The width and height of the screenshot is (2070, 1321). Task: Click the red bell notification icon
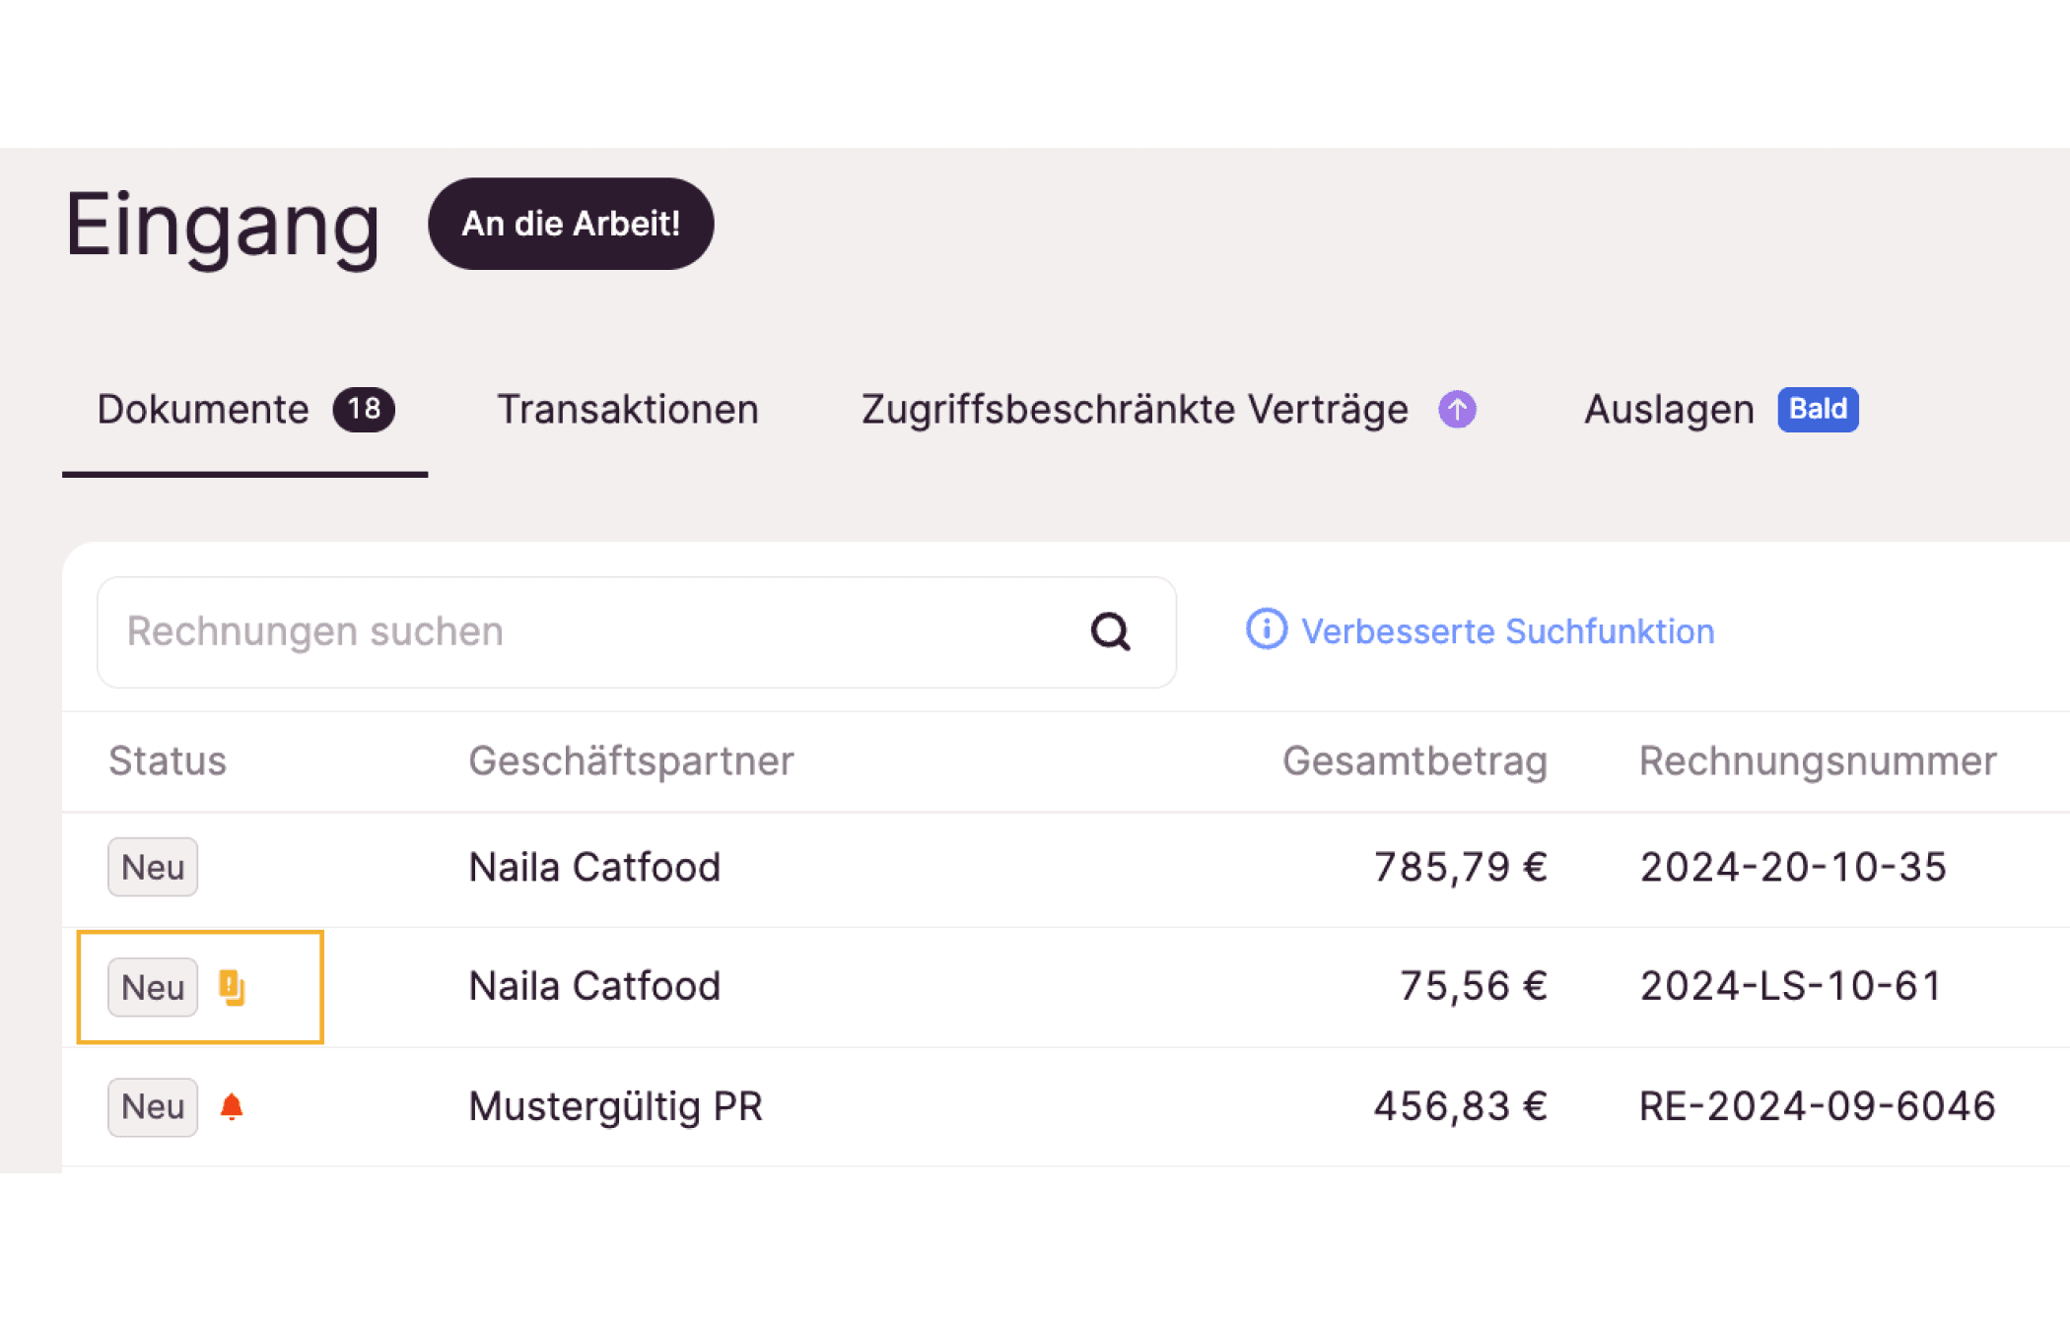click(231, 1106)
